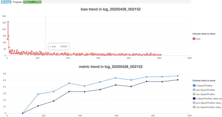The width and height of the screenshot is (222, 117).
Task: Click the green 11% progress bar
Action: 32,2
